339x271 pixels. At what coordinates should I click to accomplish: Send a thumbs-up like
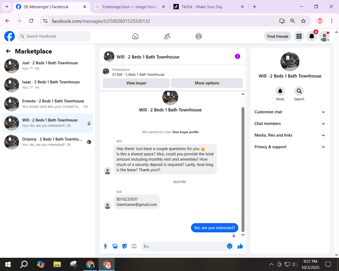pos(240,246)
